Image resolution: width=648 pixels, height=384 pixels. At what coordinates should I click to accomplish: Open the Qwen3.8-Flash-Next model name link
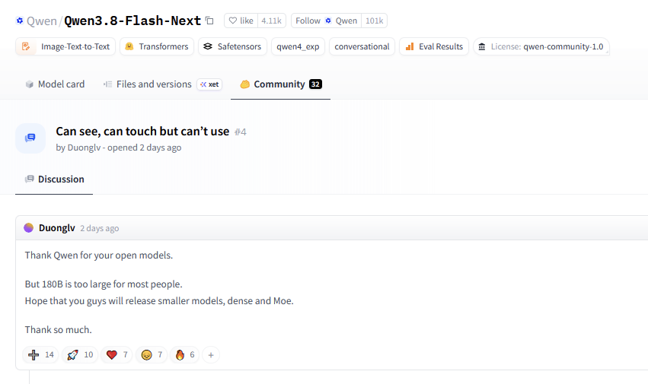click(x=132, y=21)
